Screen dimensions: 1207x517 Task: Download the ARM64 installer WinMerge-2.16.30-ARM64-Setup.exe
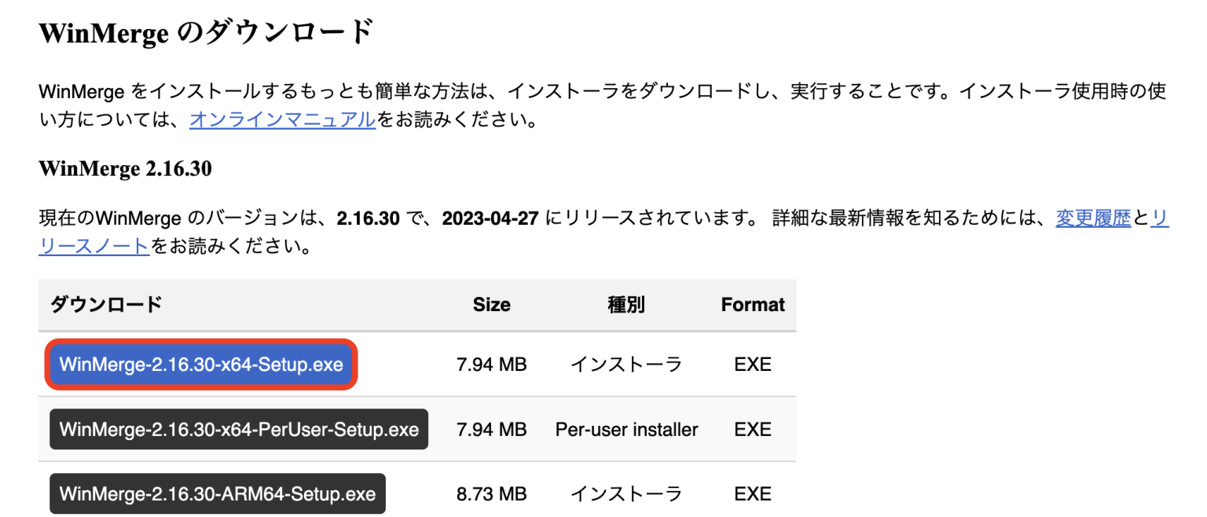218,493
